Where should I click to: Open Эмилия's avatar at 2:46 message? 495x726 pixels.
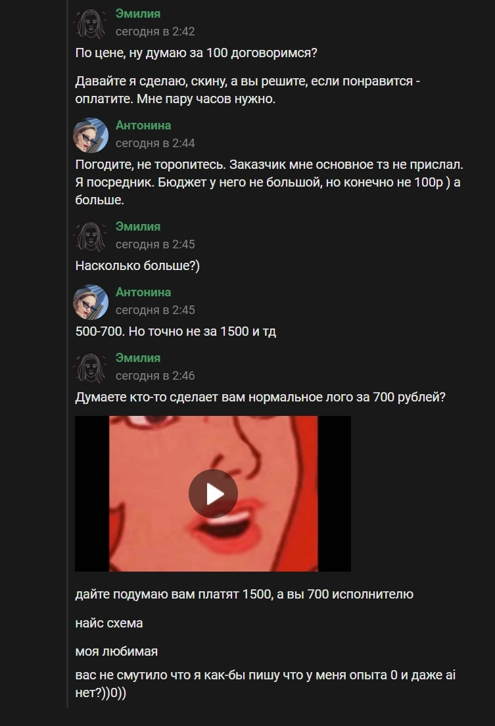(x=91, y=368)
